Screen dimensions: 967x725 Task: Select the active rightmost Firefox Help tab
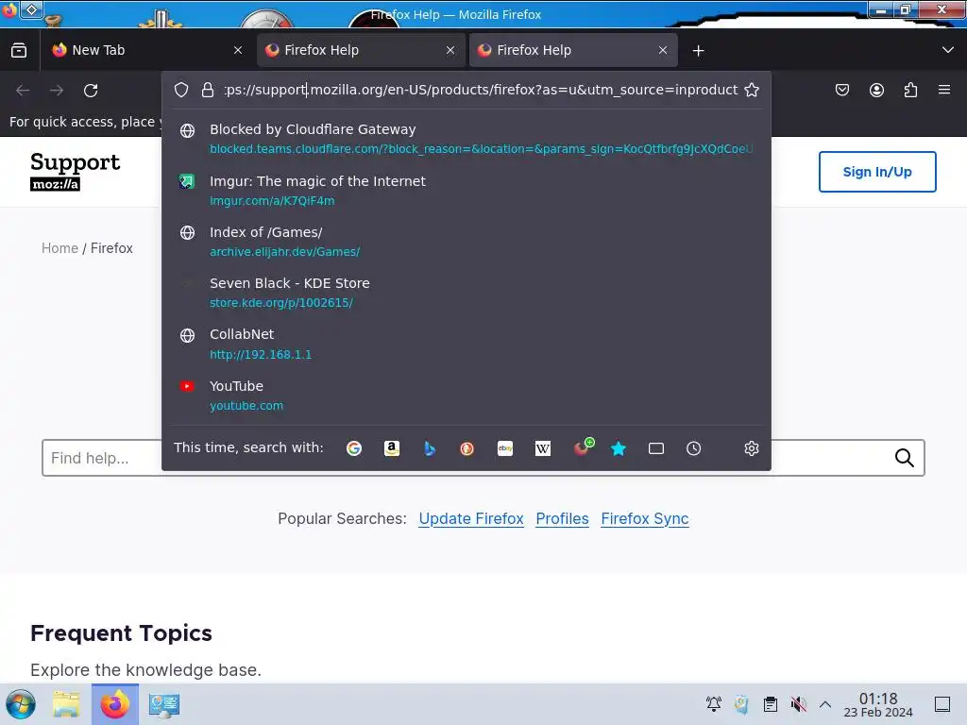(573, 50)
